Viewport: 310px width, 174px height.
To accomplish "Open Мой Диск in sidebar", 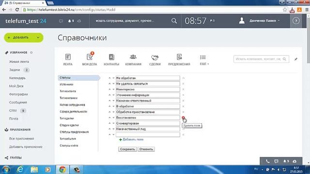I will 16,86.
